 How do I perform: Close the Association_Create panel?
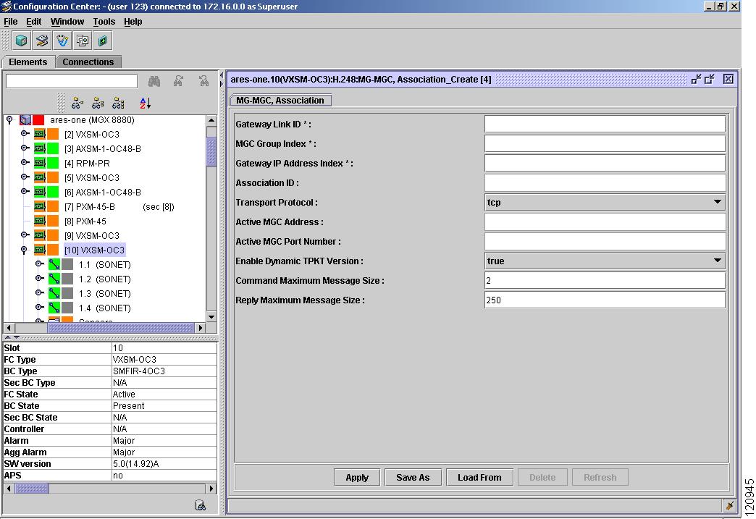click(728, 79)
